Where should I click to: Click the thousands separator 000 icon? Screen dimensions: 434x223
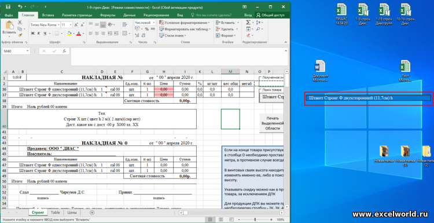pyautogui.click(x=153, y=29)
